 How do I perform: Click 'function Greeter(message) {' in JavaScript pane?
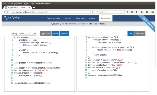[x=107, y=40]
